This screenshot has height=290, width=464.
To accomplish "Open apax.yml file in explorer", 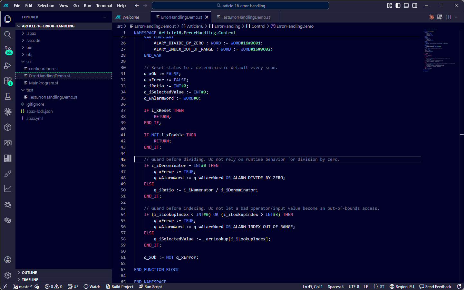I will 63,118.
